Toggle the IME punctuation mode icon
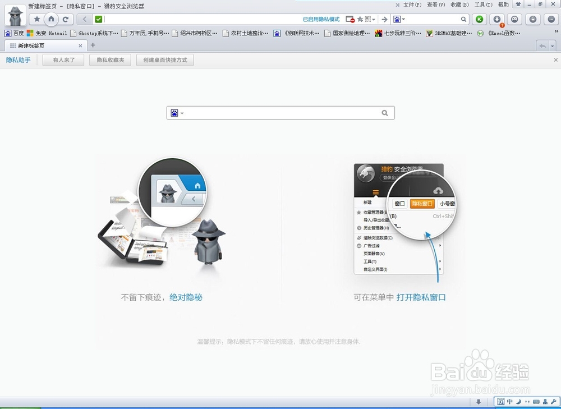Screen dimensions: 561x409 (527, 402)
